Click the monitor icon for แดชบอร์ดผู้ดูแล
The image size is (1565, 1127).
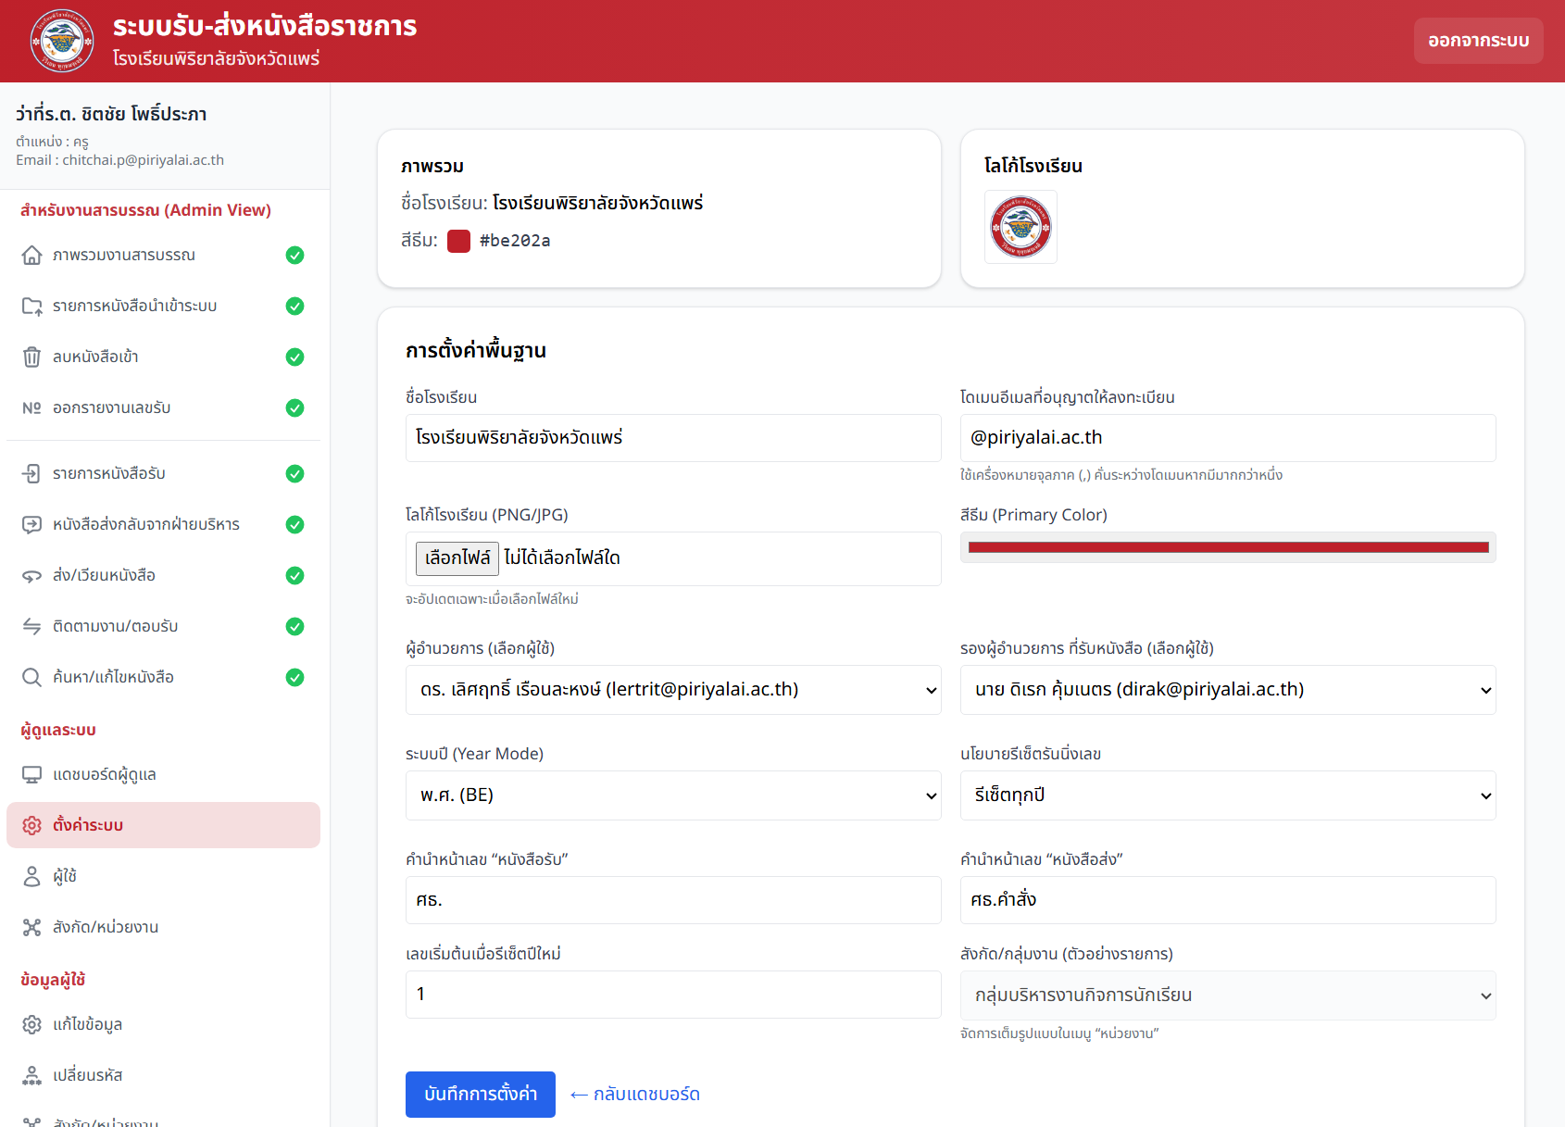(x=31, y=775)
